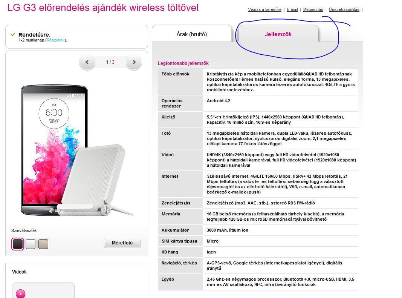The height and width of the screenshot is (298, 402).
Task: Click the Legfontosabb jellemzők heading
Action: tap(183, 63)
